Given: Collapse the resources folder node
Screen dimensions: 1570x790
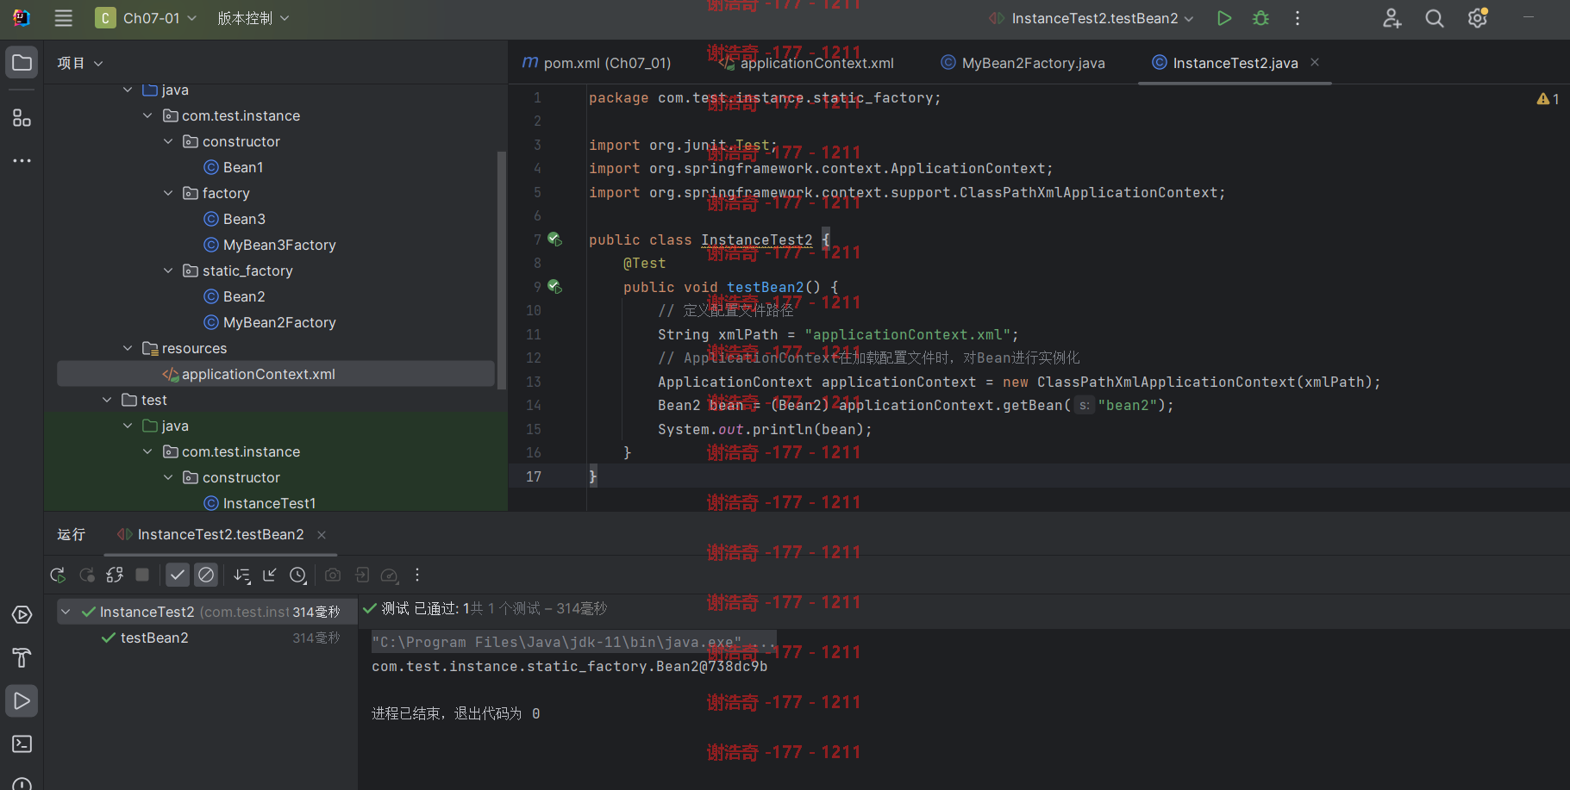Looking at the screenshot, I should pos(128,348).
